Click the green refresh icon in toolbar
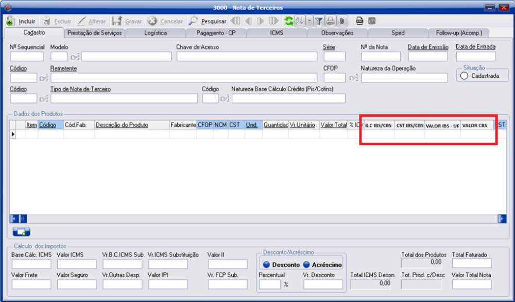Screen dimensions: 515x302 tap(289, 21)
